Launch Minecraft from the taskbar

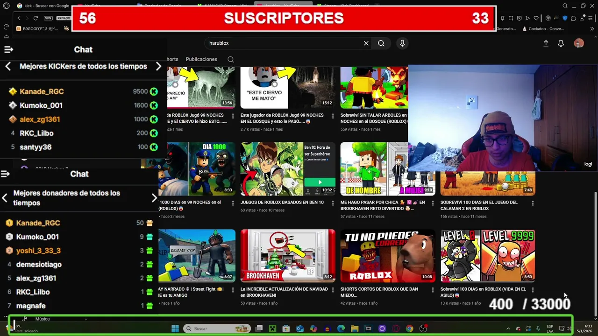(x=273, y=329)
